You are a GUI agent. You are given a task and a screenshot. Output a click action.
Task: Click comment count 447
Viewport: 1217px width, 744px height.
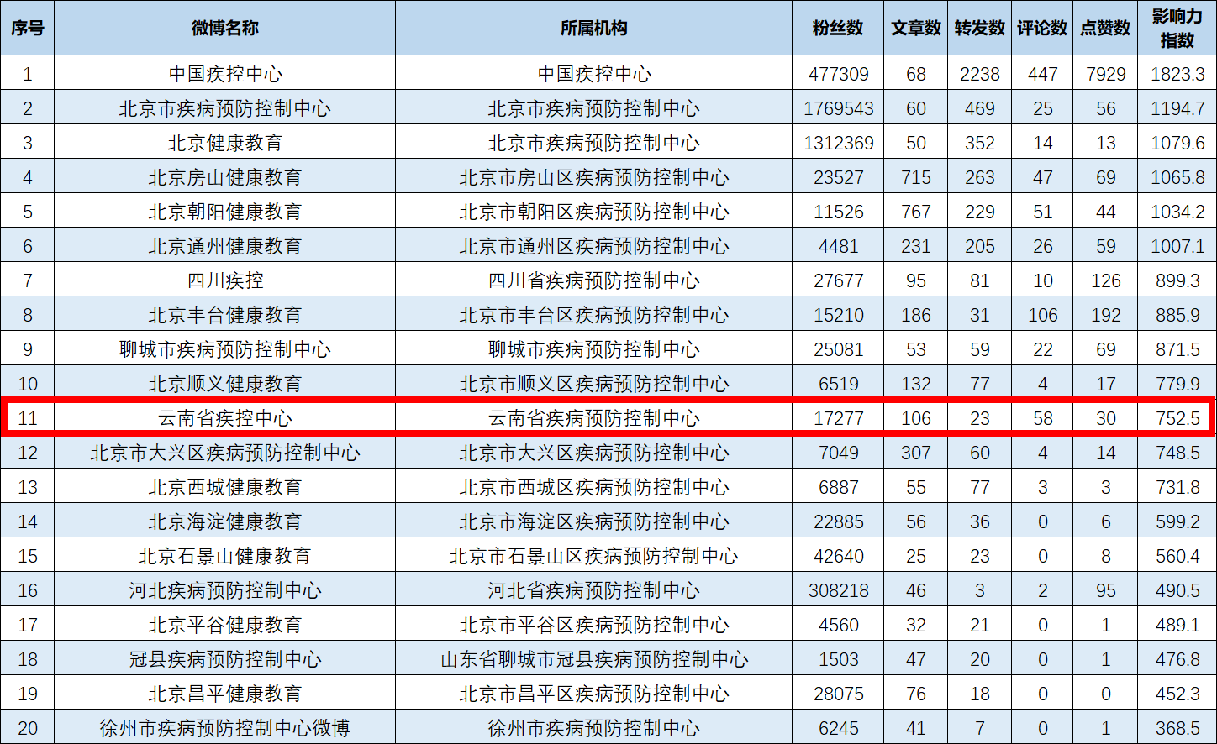(1043, 74)
